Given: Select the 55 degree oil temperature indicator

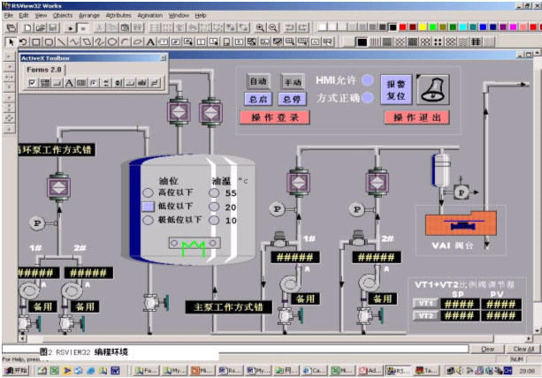Looking at the screenshot, I should pyautogui.click(x=214, y=193).
